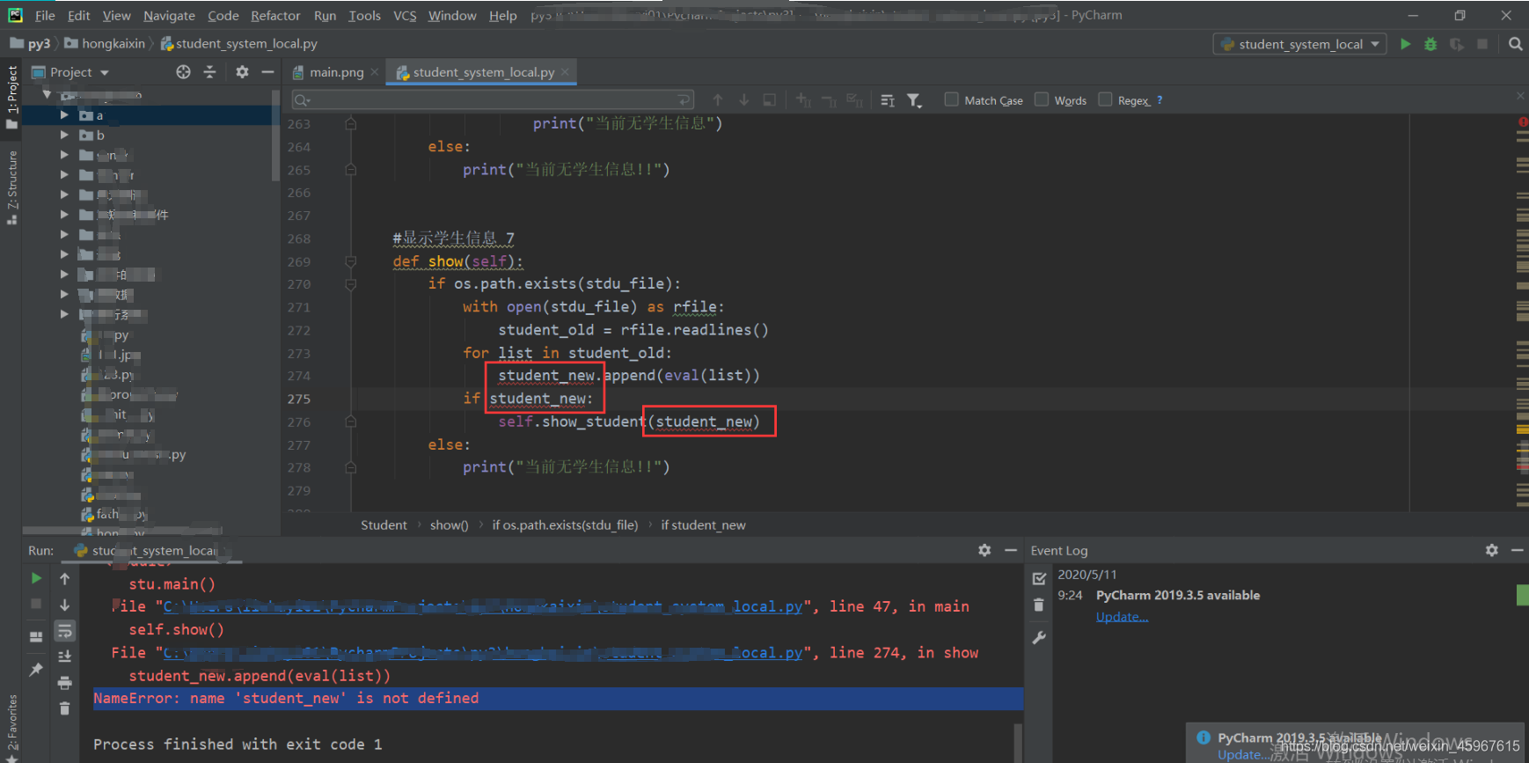Click the Project tree scrollbar
Image resolution: width=1529 pixels, height=763 pixels.
[275, 137]
